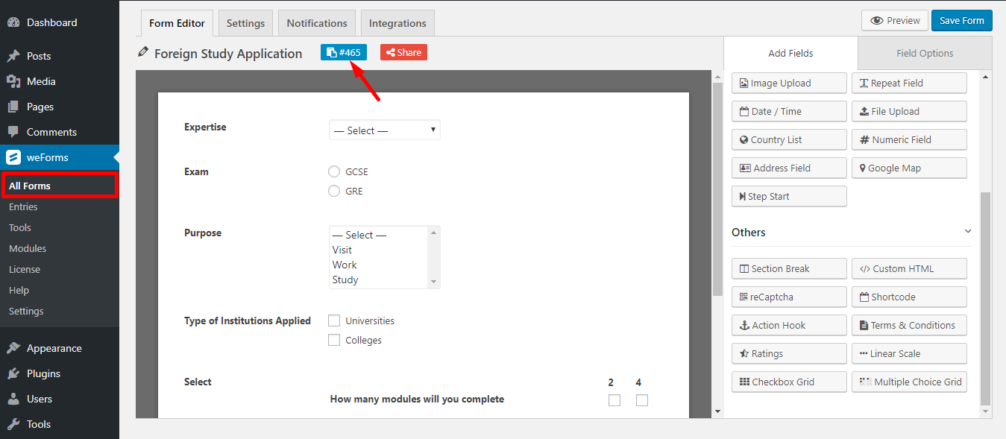Open the Field Options tab

click(x=924, y=53)
